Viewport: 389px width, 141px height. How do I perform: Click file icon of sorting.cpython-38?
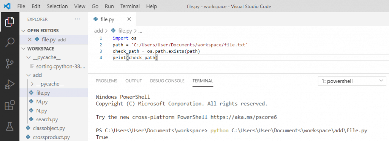(32, 66)
